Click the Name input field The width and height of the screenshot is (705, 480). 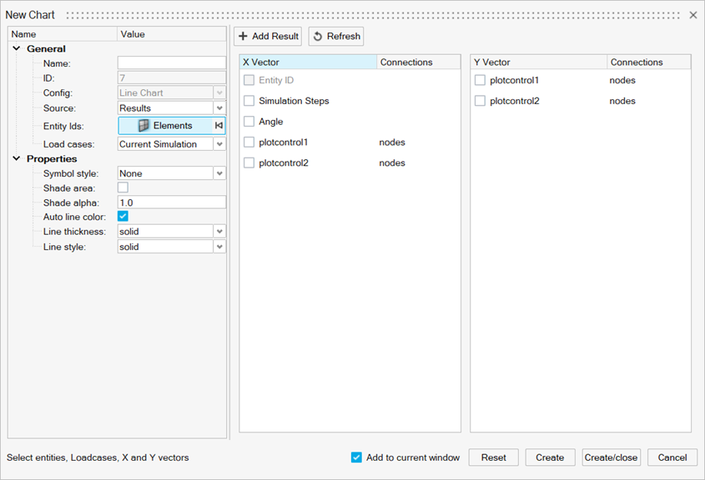(171, 63)
